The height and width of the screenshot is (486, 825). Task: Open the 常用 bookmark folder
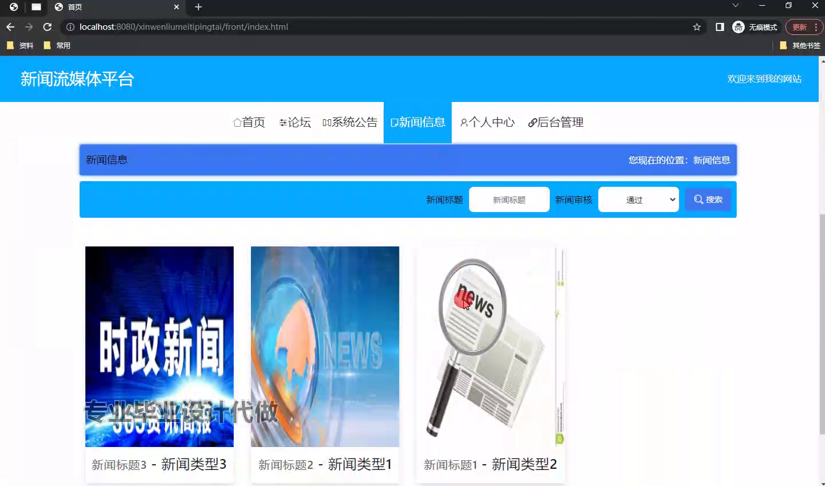coord(57,45)
